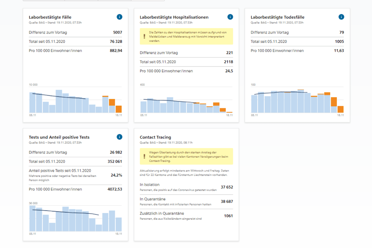Select positive test share 24,2%
Image resolution: width=372 pixels, height=248 pixels.
[x=117, y=175]
